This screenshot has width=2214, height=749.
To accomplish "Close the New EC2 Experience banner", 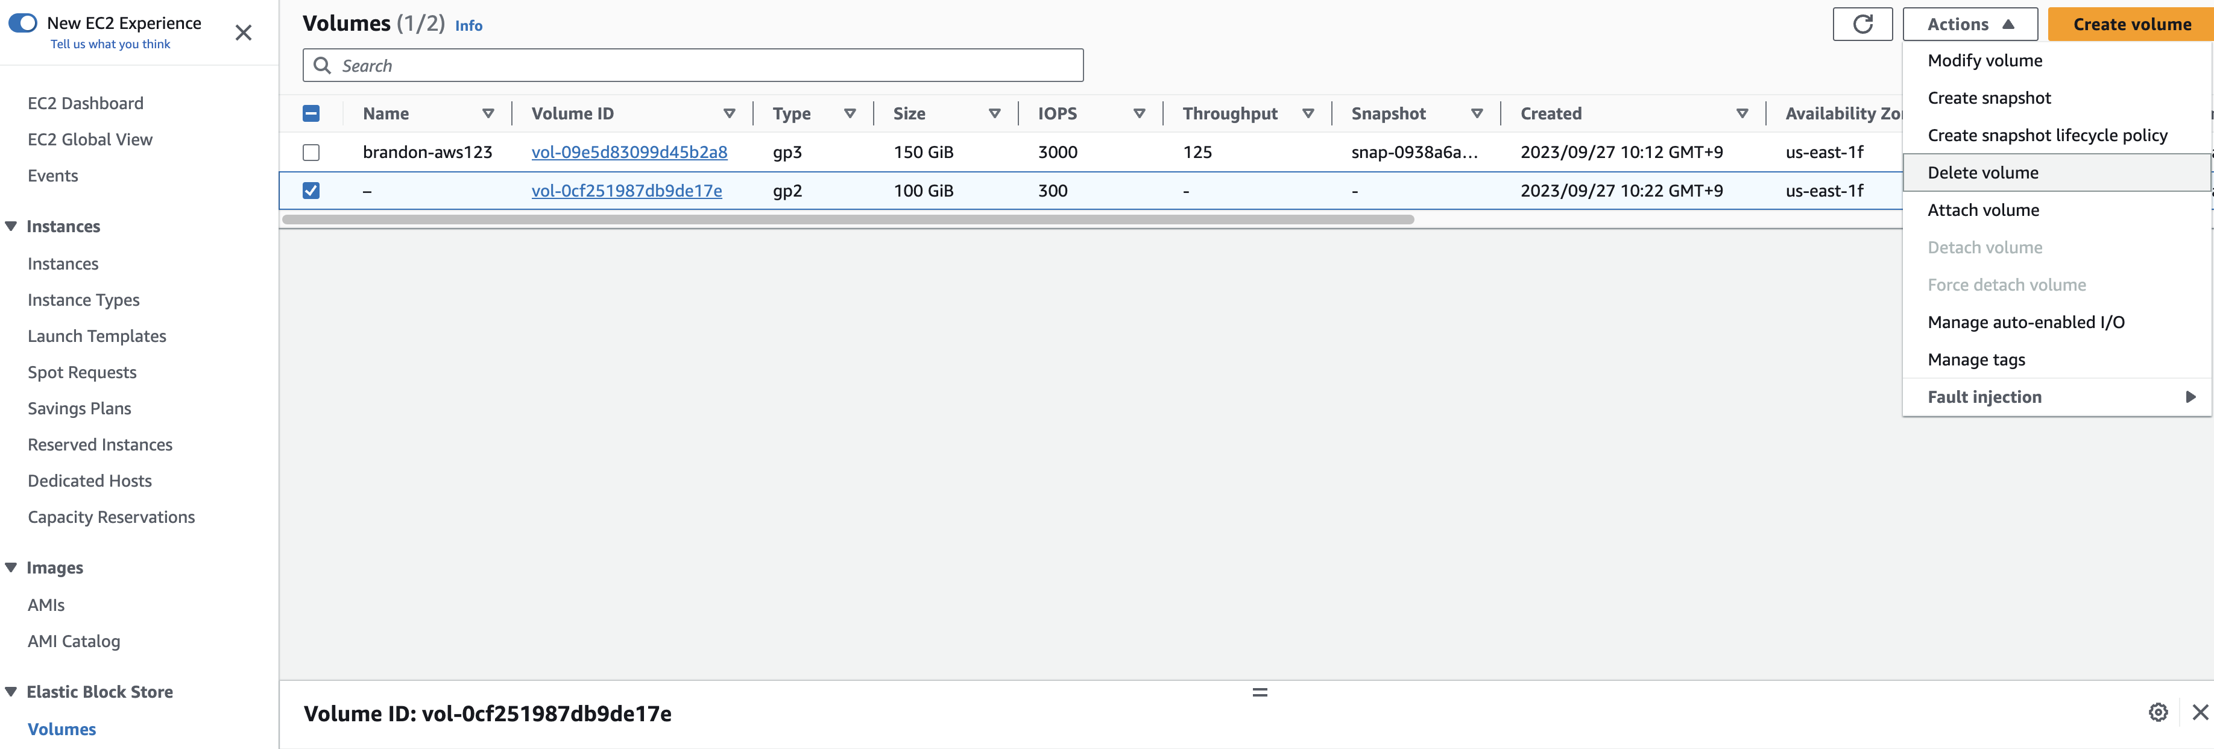I will [x=244, y=33].
